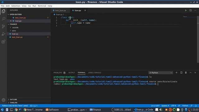
Task: Switch to the test_loan.py editor tab
Action: (x=61, y=10)
